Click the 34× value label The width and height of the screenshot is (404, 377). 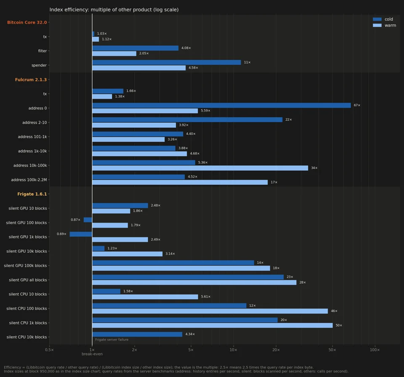(x=314, y=168)
